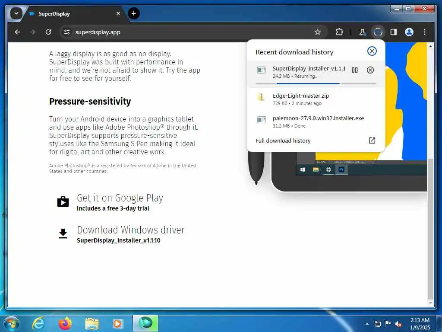442x332 pixels.
Task: Open the Extensions puzzle icon
Action: pyautogui.click(x=339, y=32)
